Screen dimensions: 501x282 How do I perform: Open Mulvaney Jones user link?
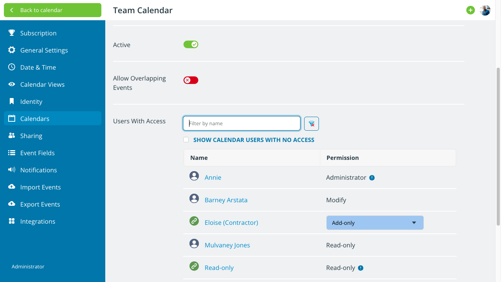tap(227, 245)
